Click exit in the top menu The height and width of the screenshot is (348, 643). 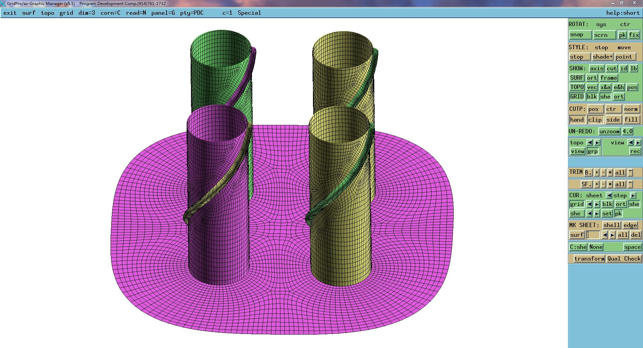coord(10,13)
